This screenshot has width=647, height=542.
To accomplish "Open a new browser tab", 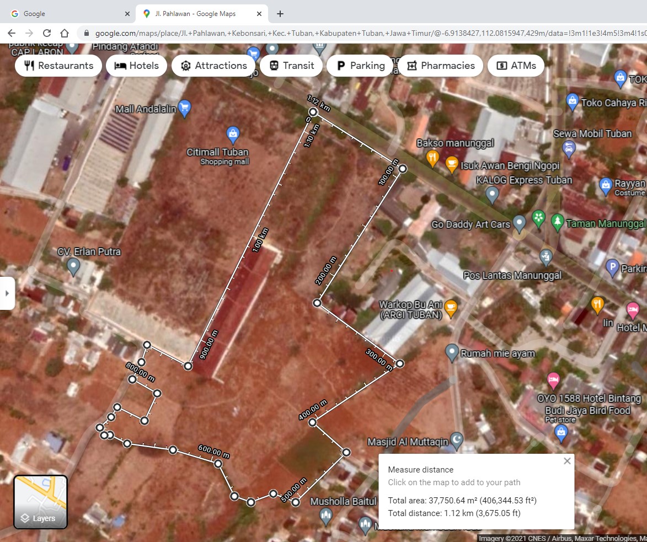I will coord(280,14).
